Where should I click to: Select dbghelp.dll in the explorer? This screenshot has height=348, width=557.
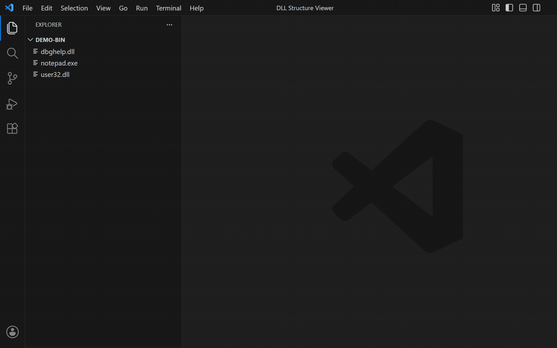tap(103, 52)
